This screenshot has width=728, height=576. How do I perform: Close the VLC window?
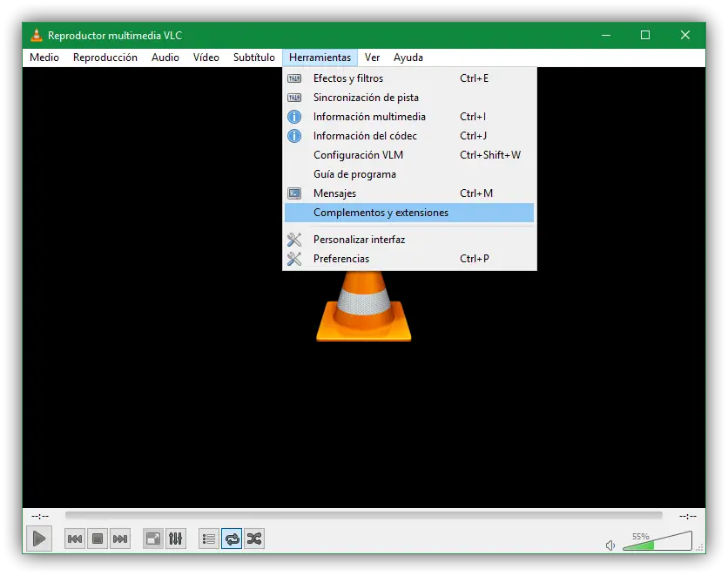(x=685, y=35)
